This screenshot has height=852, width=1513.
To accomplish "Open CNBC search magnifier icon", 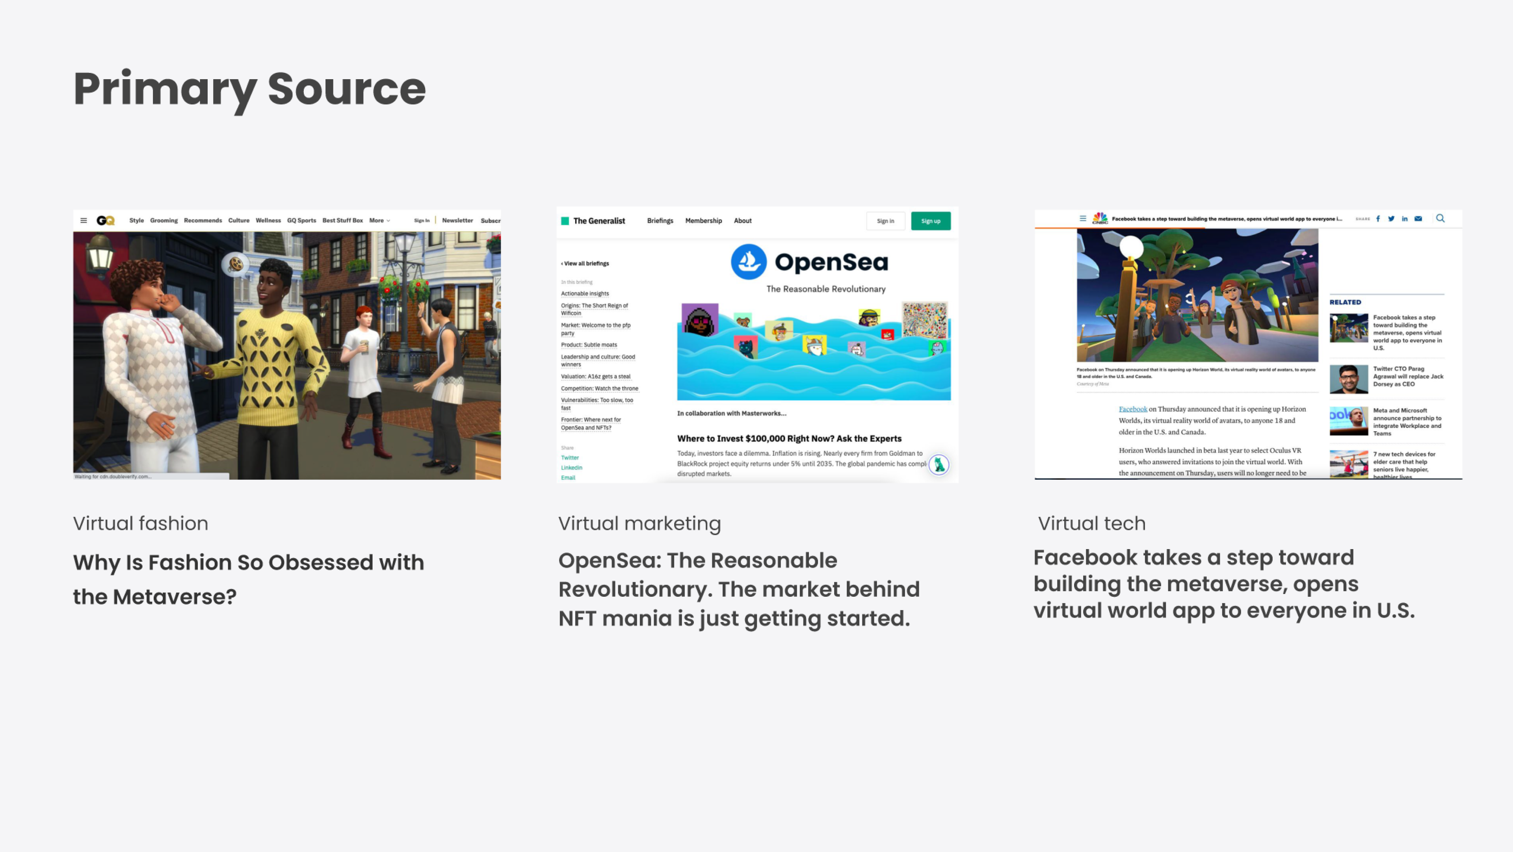I will click(1440, 219).
